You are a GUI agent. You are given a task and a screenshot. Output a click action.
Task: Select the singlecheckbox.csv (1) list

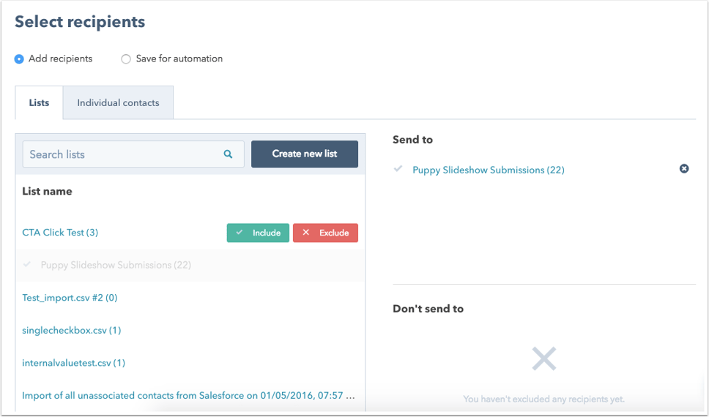pos(72,330)
